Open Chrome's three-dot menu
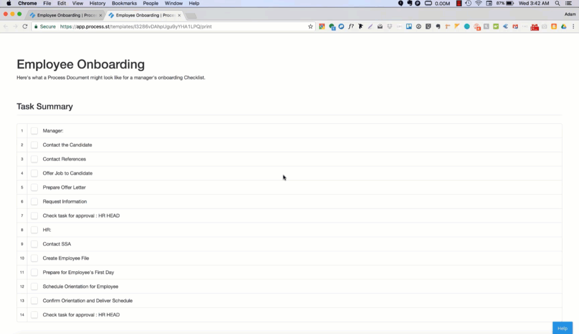The height and width of the screenshot is (334, 579). click(573, 26)
